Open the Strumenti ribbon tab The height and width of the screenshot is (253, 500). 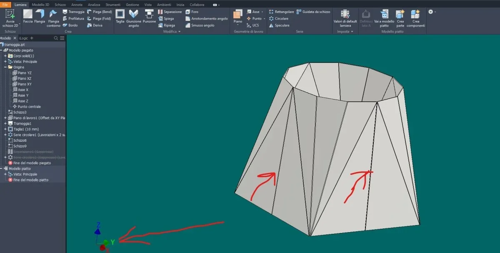tap(113, 4)
